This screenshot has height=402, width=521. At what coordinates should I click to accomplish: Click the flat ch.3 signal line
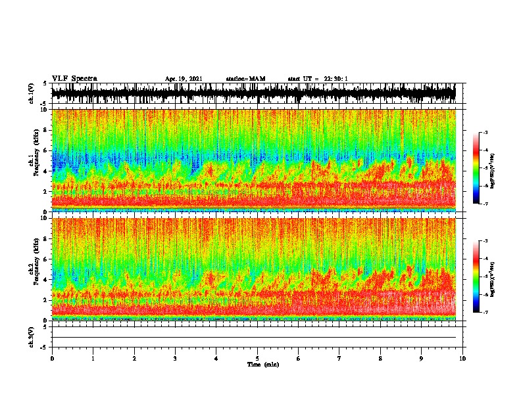253,338
